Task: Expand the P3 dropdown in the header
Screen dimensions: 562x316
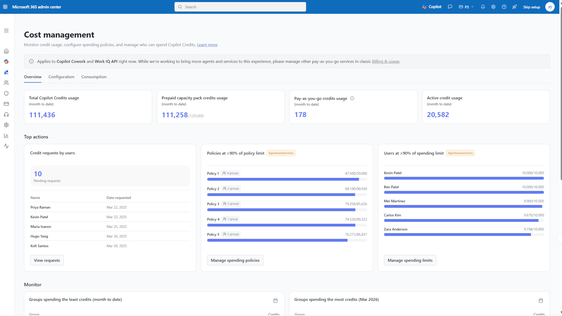Action: pos(466,7)
